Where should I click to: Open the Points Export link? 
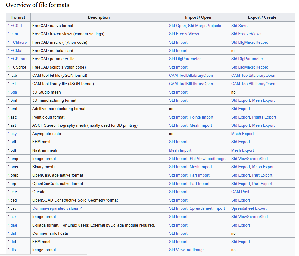coord(264,117)
